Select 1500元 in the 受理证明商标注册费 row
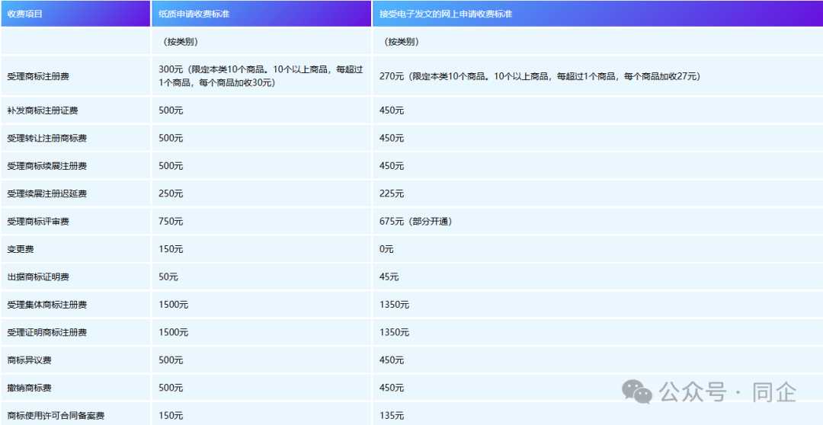Image resolution: width=823 pixels, height=425 pixels. coord(174,333)
